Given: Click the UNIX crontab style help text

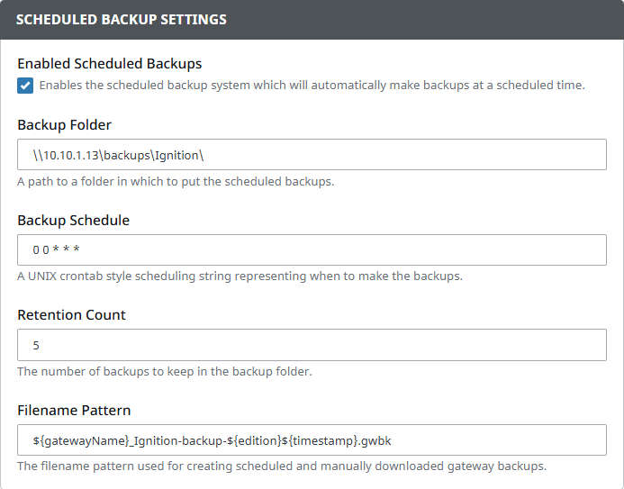Looking at the screenshot, I should tap(240, 276).
